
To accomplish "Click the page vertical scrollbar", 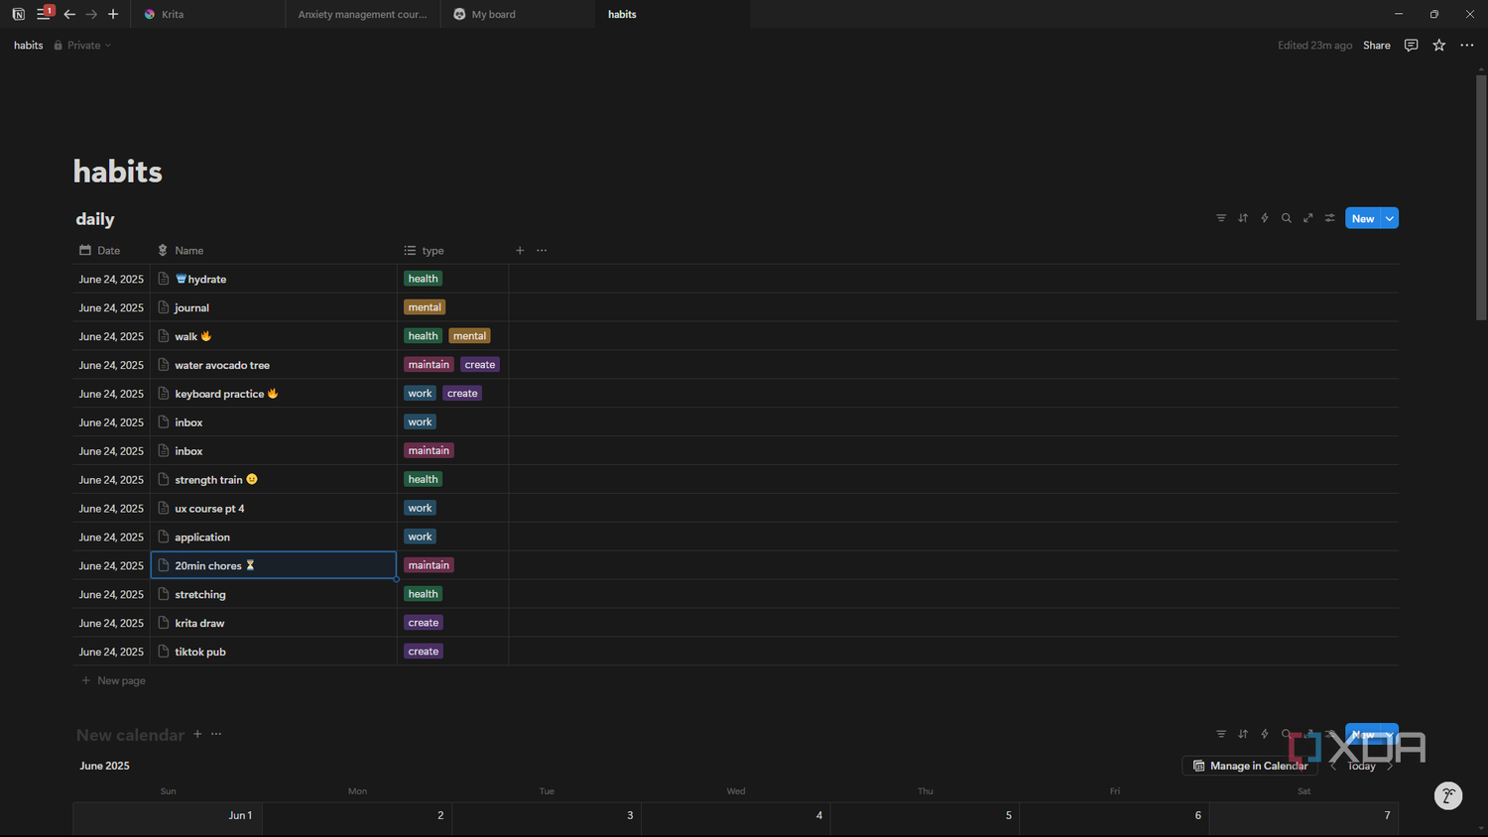I will [x=1481, y=198].
